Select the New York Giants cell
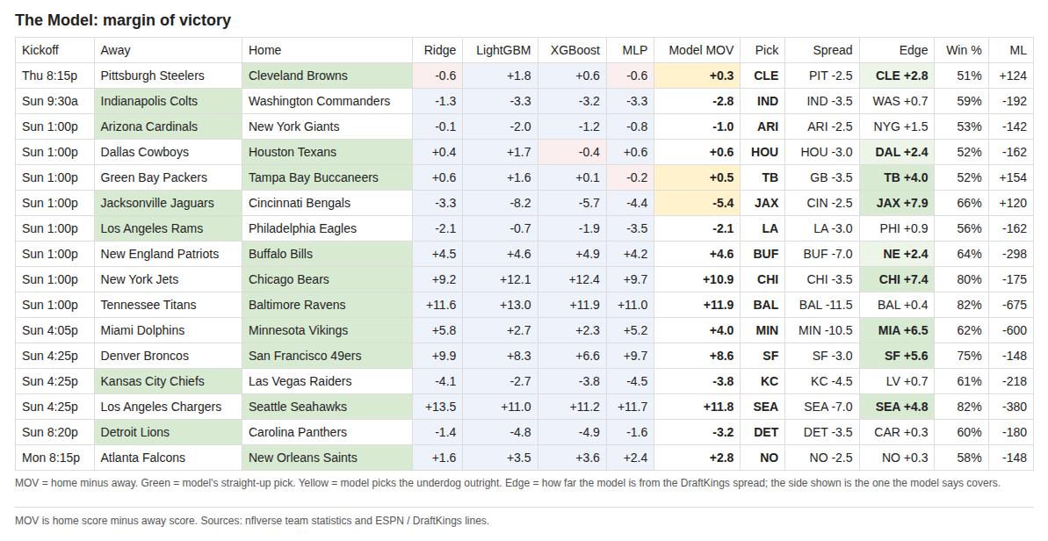The image size is (1048, 541). point(327,126)
